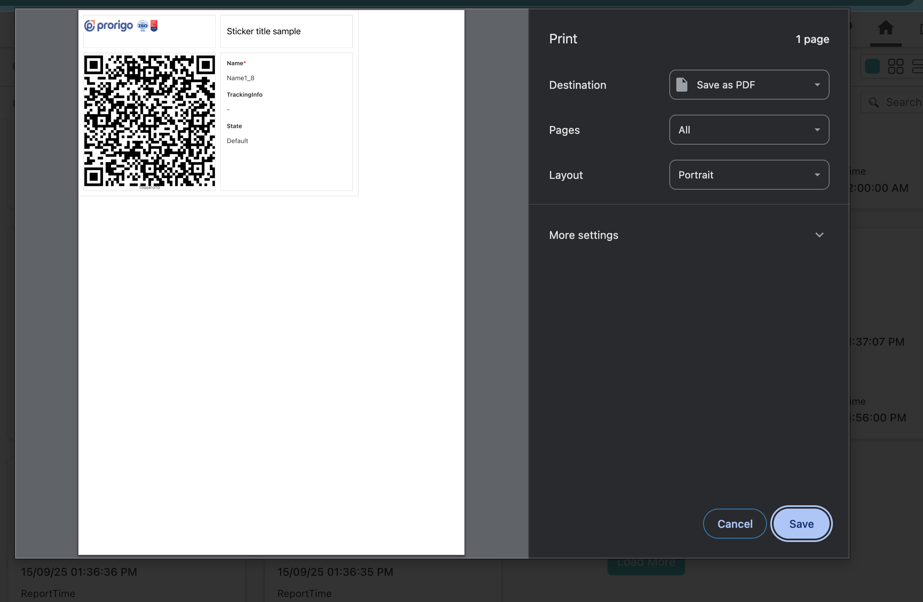The height and width of the screenshot is (602, 923).
Task: Cancel the print dialog
Action: coord(735,524)
